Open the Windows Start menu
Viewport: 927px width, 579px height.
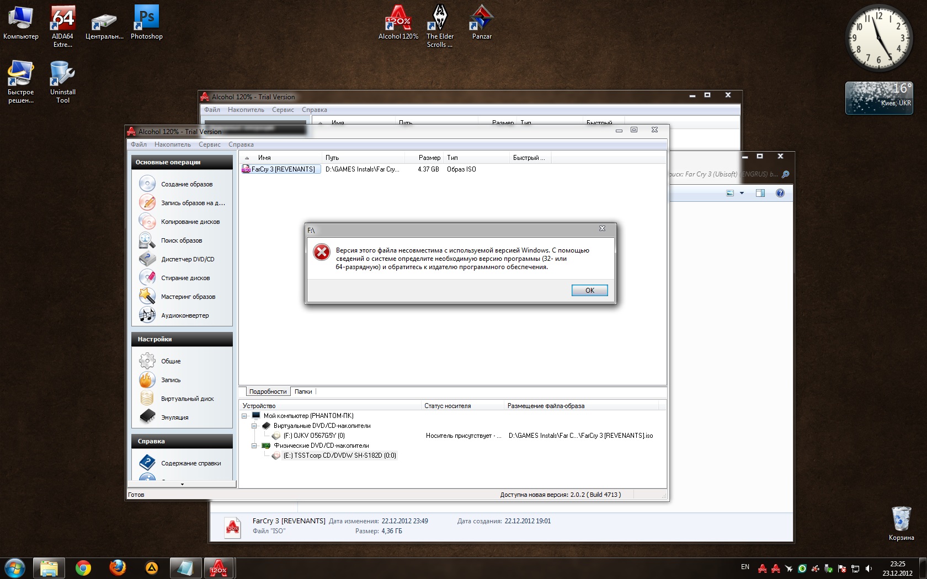[x=15, y=568]
